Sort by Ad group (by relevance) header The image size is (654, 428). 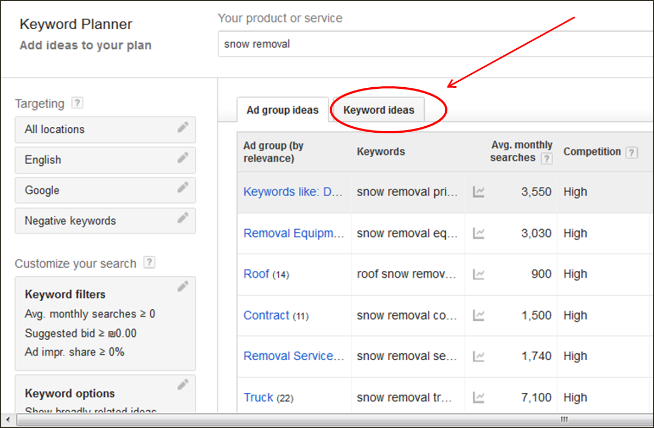[273, 152]
